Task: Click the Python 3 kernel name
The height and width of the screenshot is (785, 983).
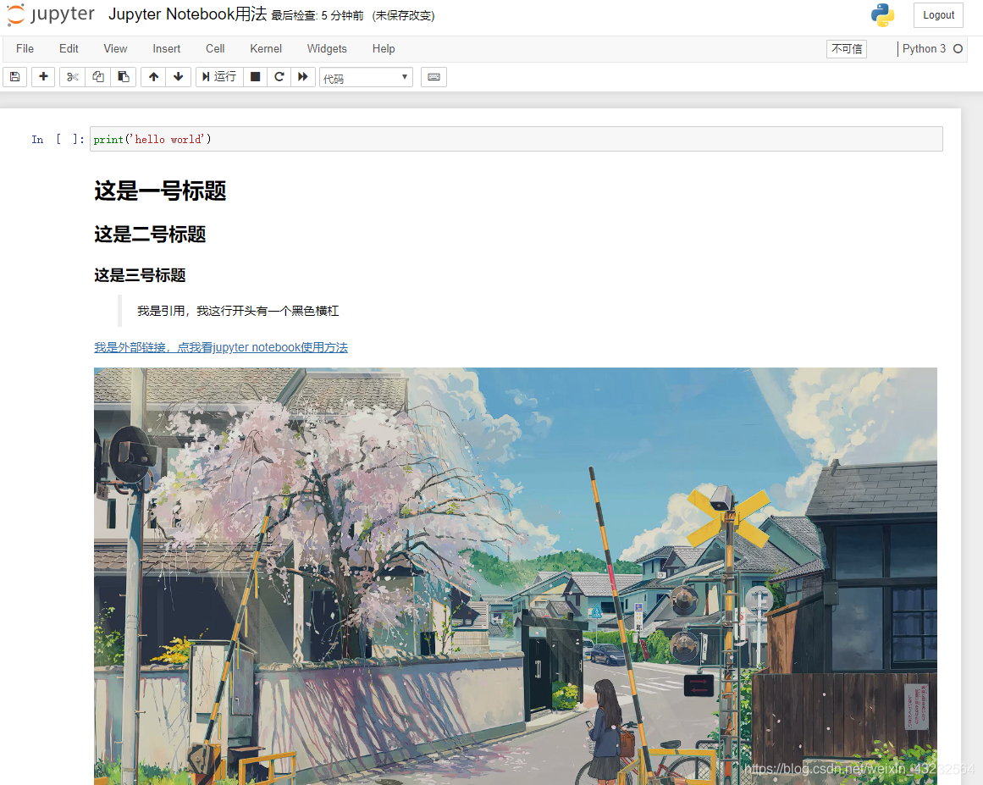Action: point(924,49)
